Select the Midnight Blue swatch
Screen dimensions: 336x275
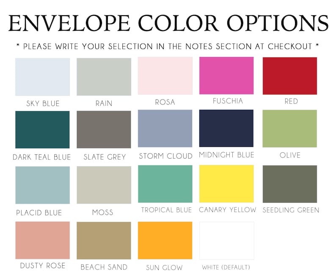pyautogui.click(x=226, y=128)
